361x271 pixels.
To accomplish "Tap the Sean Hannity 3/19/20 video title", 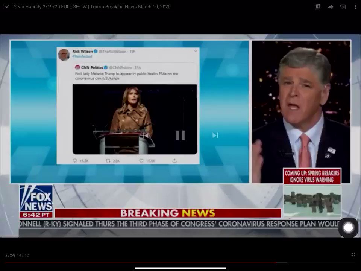I will click(92, 7).
